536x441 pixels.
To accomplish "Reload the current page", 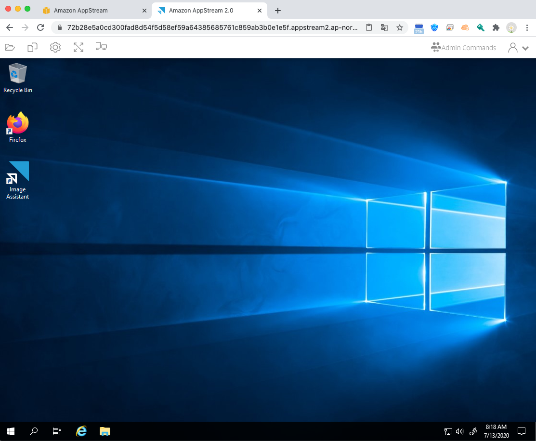I will pyautogui.click(x=40, y=27).
